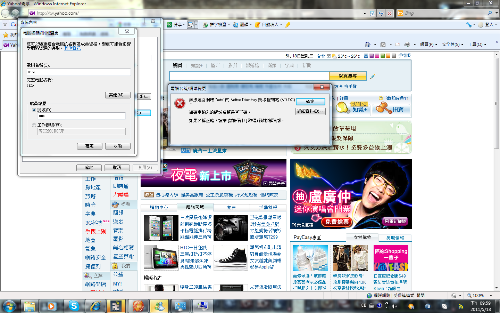Expand the 工具(O) tools menu

[477, 45]
